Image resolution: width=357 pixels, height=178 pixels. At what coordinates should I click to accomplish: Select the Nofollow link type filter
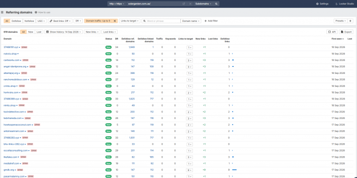tap(29, 21)
